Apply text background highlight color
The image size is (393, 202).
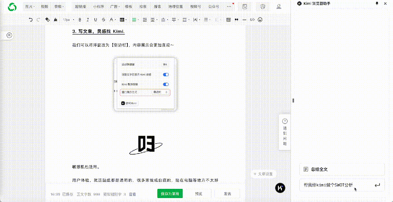(x=122, y=20)
